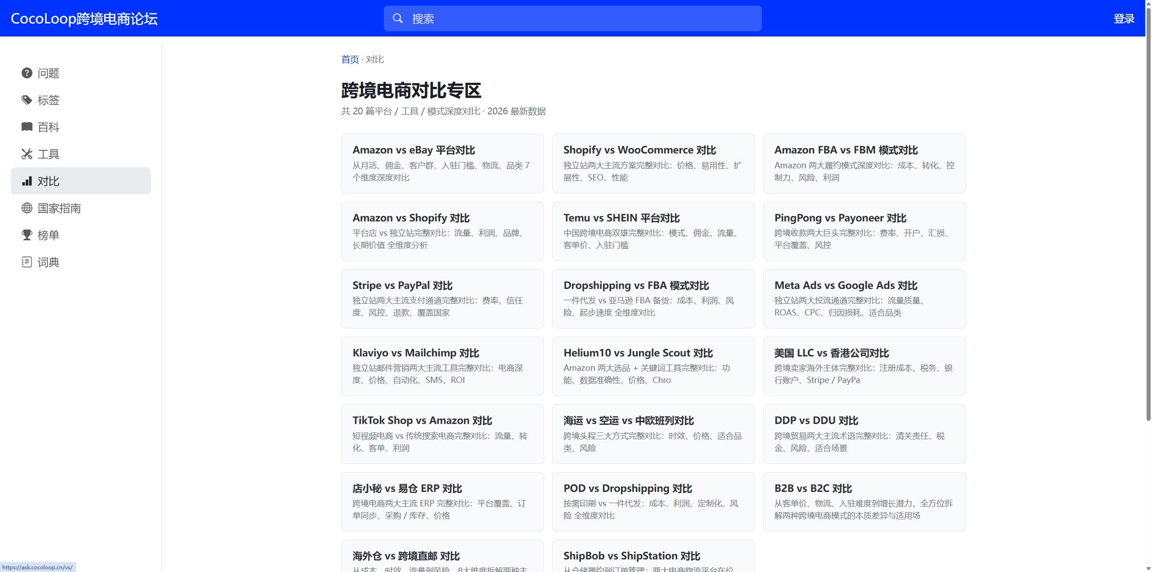
Task: Open the DDP vs DDU 对比 card
Action: coord(864,434)
